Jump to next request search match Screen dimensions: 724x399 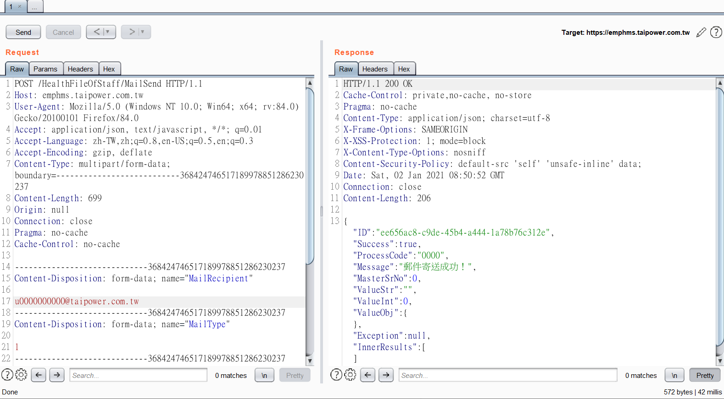(x=57, y=375)
